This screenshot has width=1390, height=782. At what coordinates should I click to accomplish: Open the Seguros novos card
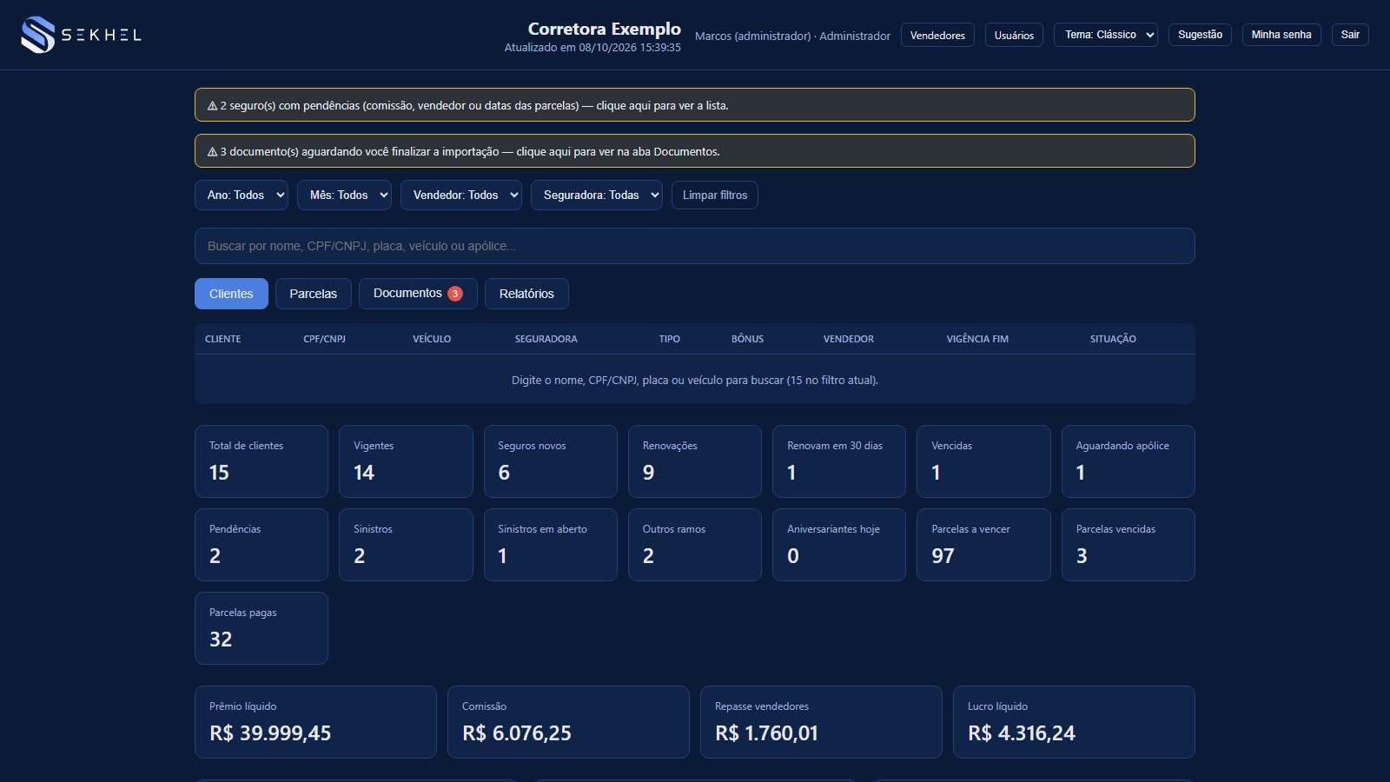[x=551, y=461]
